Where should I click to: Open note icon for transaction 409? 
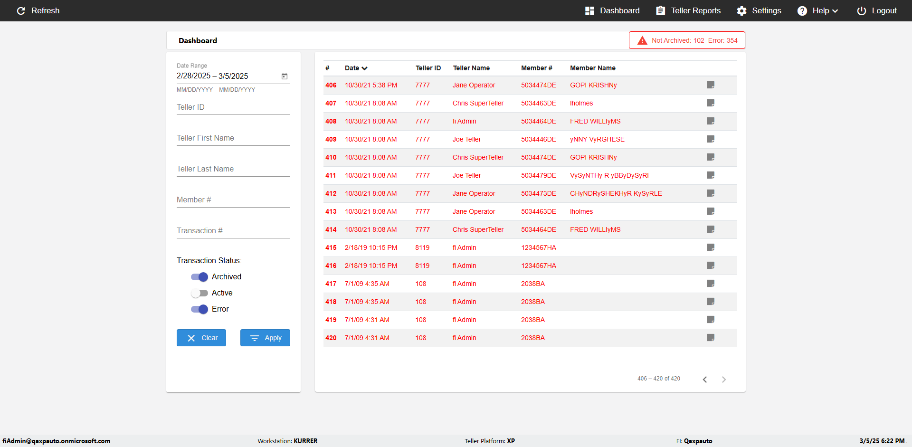(711, 139)
